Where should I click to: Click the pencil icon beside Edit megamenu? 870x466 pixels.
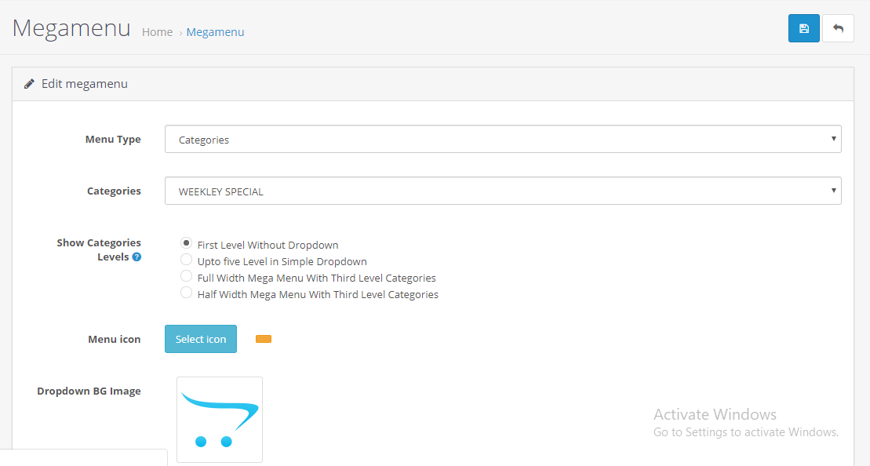coord(29,84)
